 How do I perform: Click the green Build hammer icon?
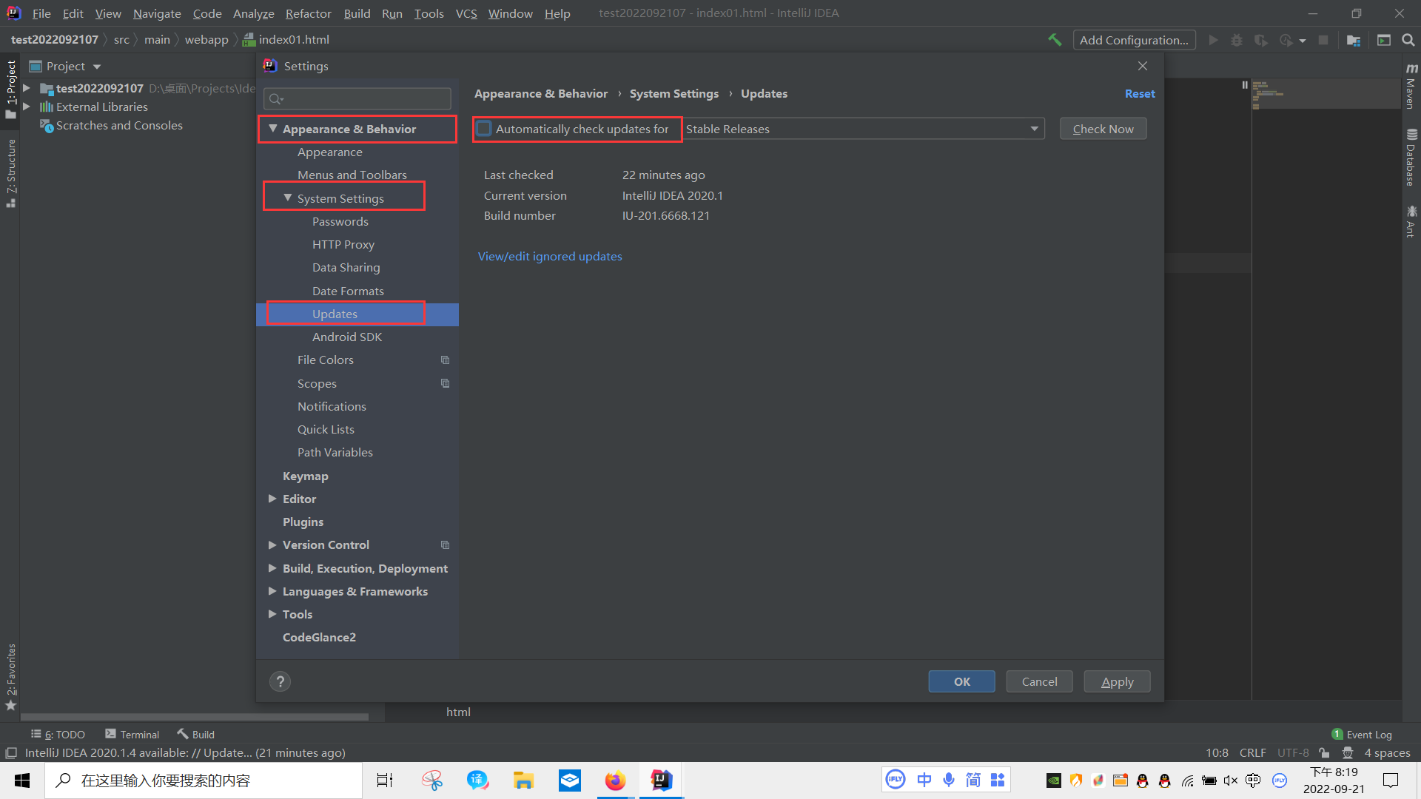point(1055,40)
